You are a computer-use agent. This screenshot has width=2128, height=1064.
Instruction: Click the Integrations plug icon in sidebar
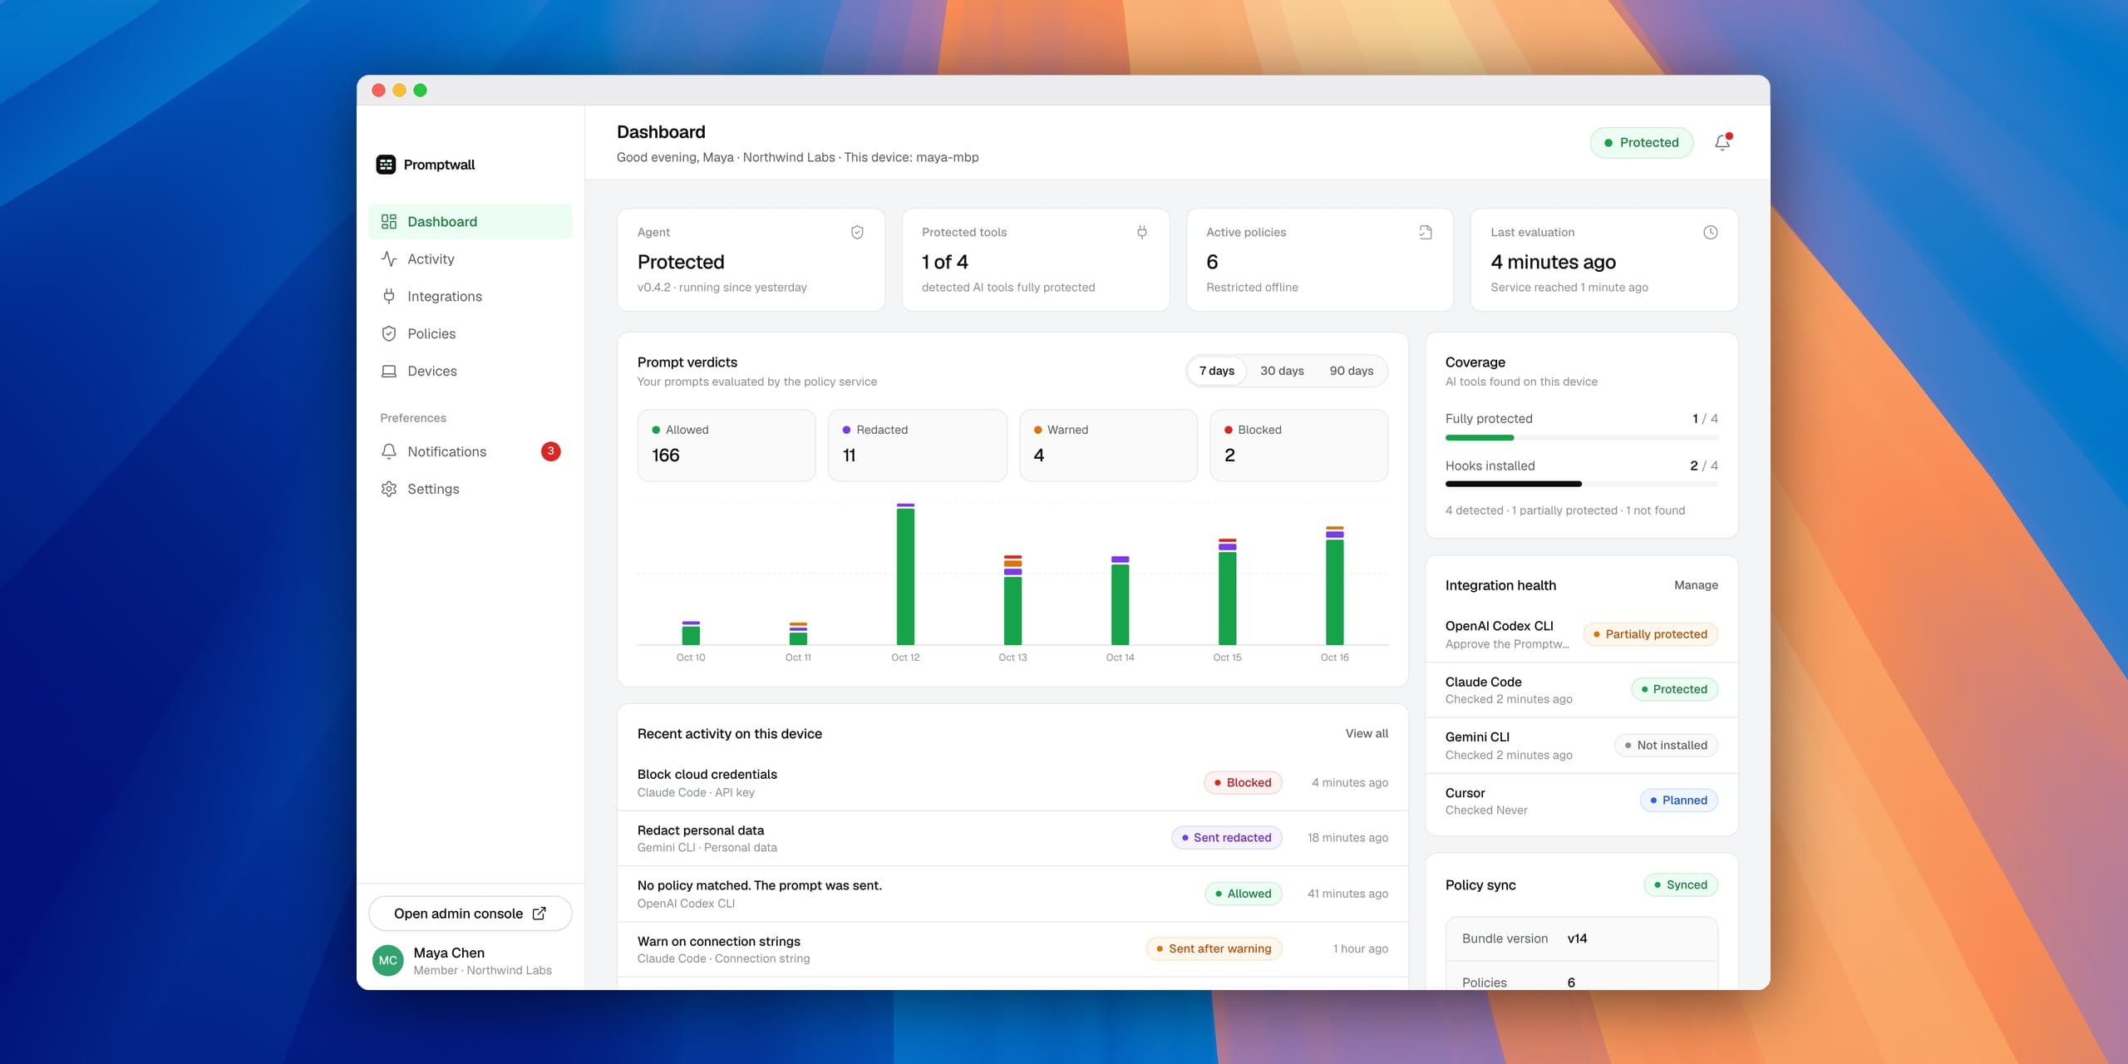click(x=388, y=296)
